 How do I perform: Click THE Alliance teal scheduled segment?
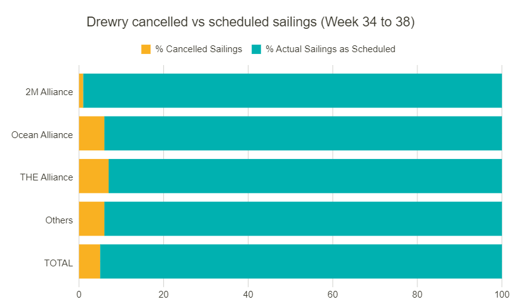305,176
